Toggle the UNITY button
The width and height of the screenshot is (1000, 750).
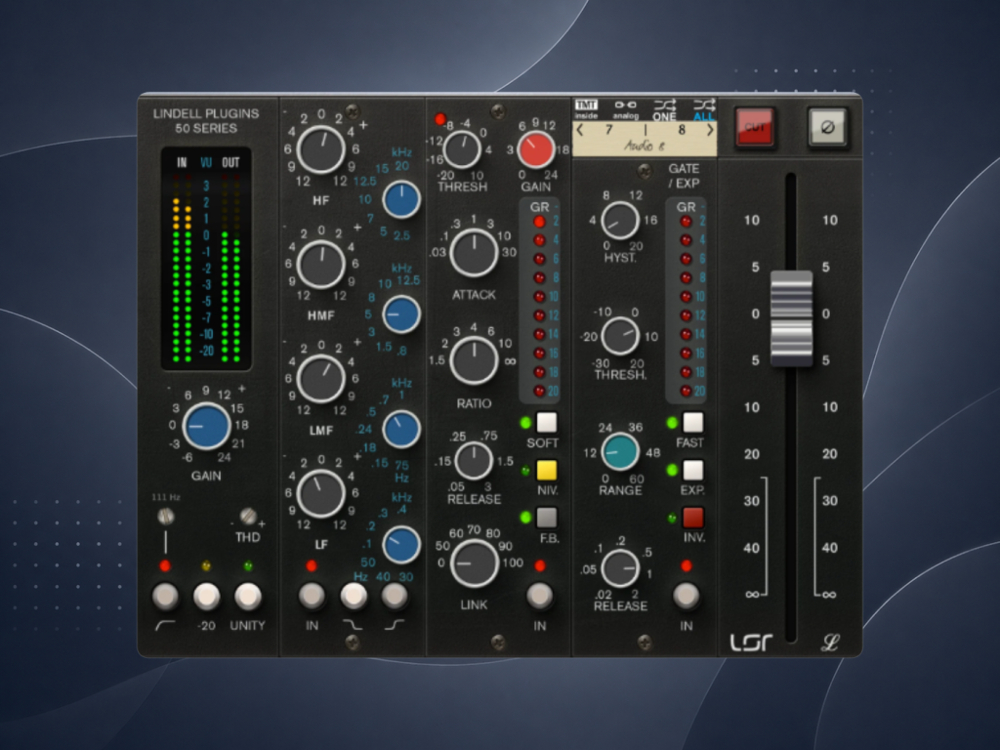tap(248, 596)
